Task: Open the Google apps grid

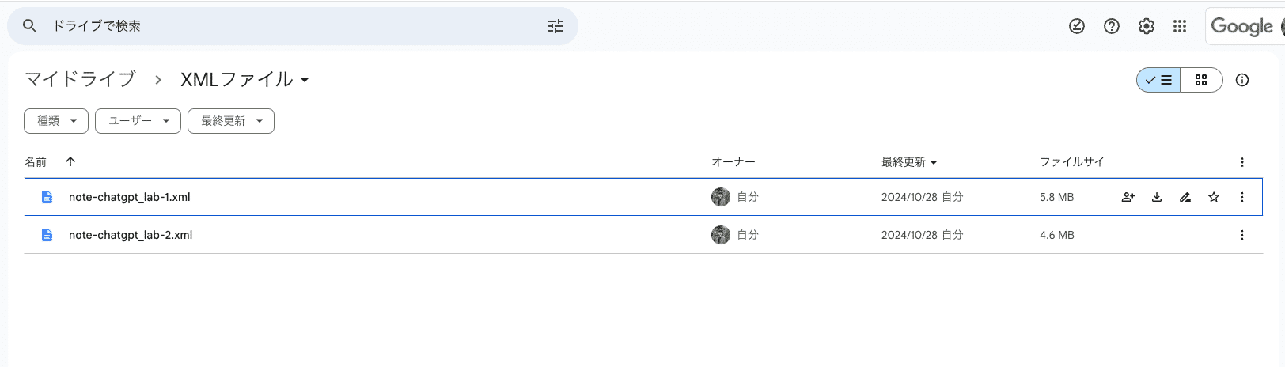Action: tap(1180, 26)
